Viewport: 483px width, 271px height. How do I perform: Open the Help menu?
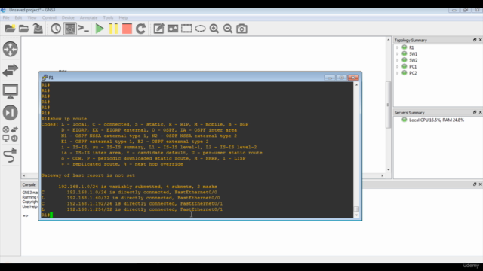pos(123,17)
